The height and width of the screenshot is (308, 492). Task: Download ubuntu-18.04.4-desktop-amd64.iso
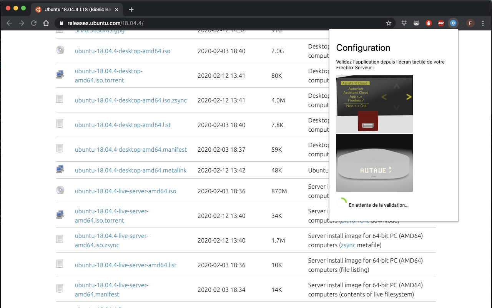pyautogui.click(x=122, y=51)
